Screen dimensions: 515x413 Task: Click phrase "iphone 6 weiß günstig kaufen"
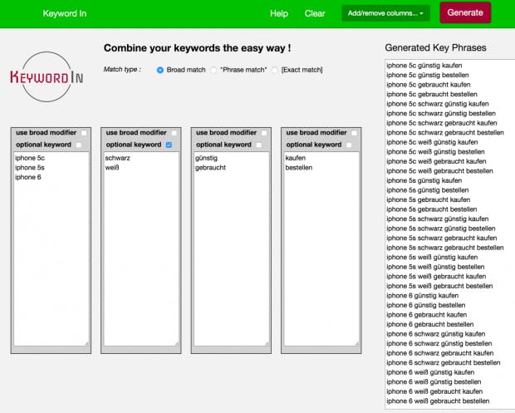430,372
